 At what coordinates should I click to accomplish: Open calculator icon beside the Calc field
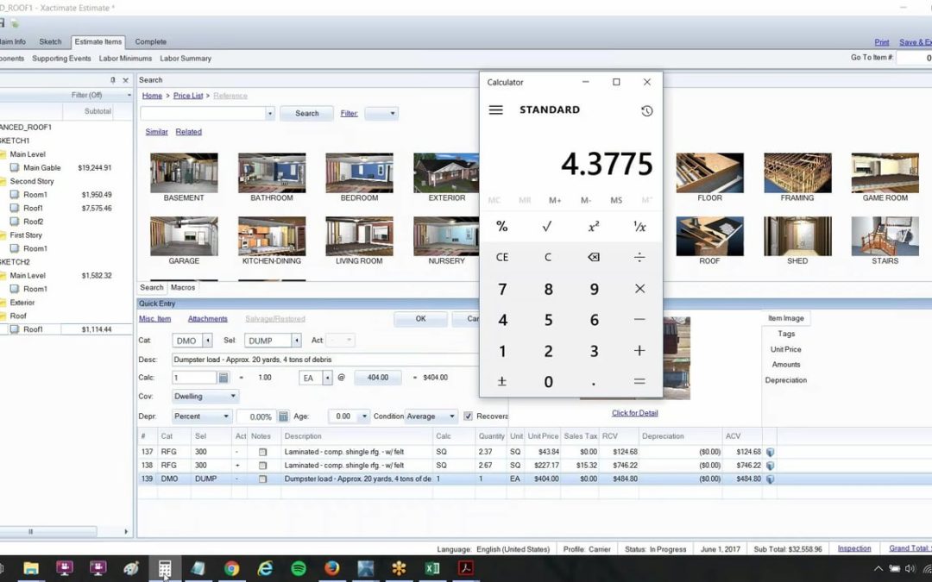tap(224, 378)
